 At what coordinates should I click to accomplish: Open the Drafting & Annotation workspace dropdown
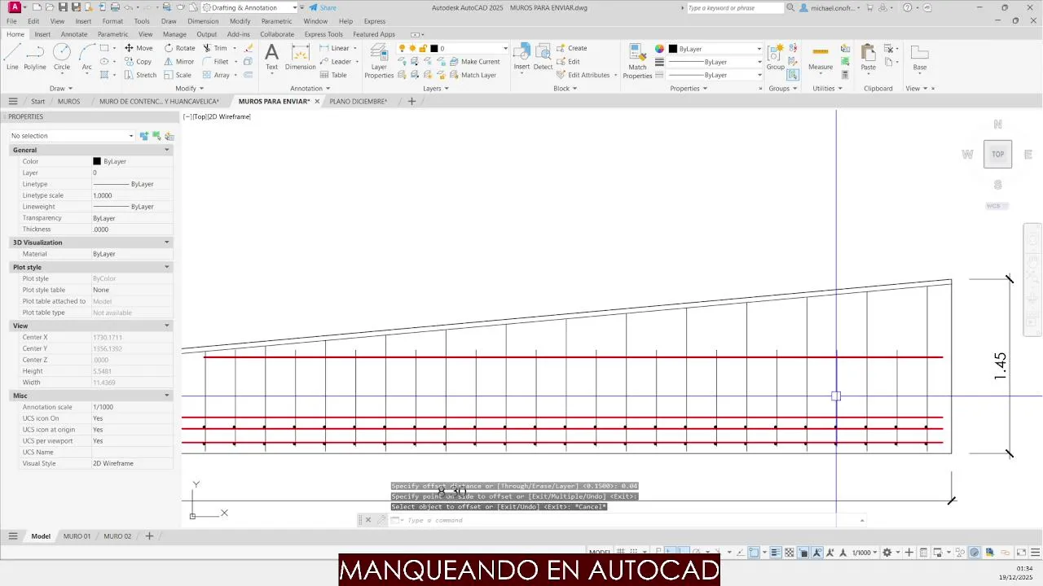coord(249,7)
